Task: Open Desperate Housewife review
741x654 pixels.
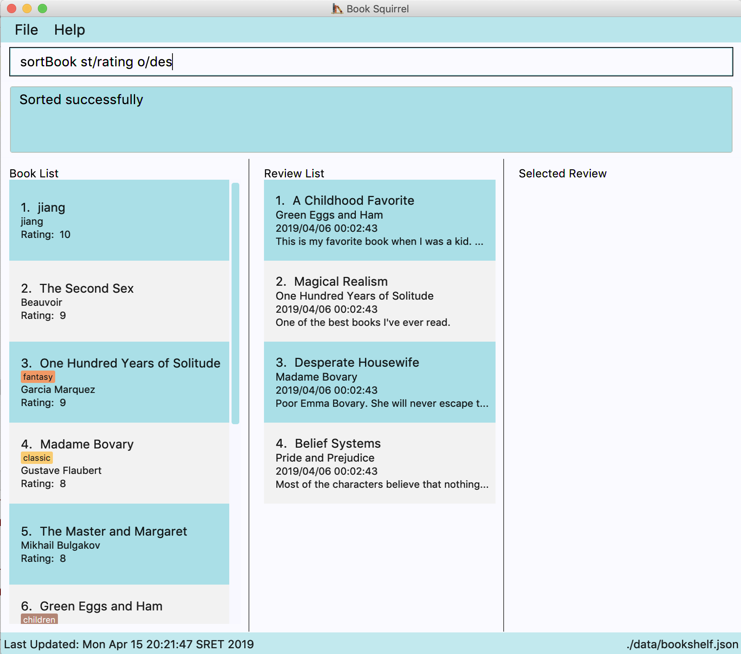Action: click(380, 382)
